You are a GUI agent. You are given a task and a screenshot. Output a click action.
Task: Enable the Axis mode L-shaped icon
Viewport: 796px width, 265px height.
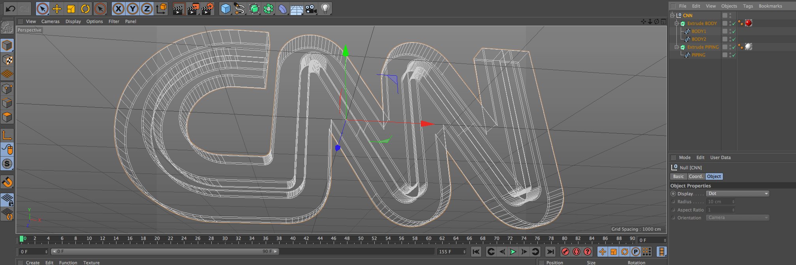pos(7,135)
